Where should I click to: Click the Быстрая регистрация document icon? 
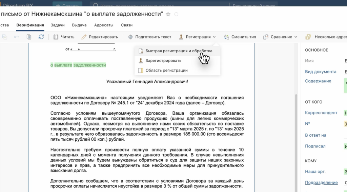coord(141,51)
